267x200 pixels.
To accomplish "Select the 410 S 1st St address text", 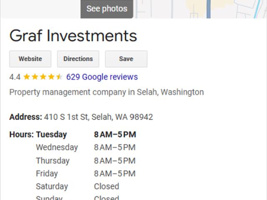I will (x=98, y=117).
